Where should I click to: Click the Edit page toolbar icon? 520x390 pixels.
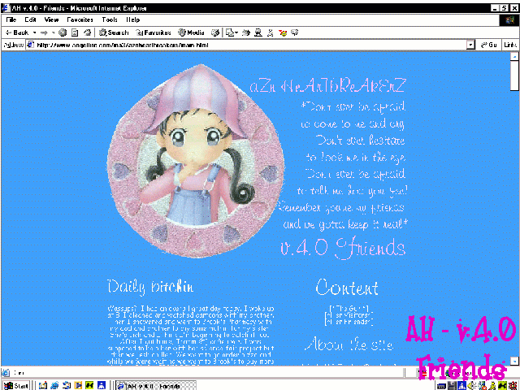(x=258, y=32)
